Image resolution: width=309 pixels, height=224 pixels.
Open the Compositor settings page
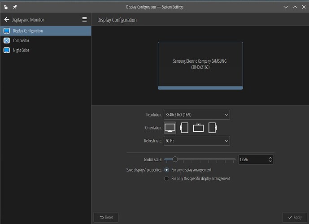46,41
